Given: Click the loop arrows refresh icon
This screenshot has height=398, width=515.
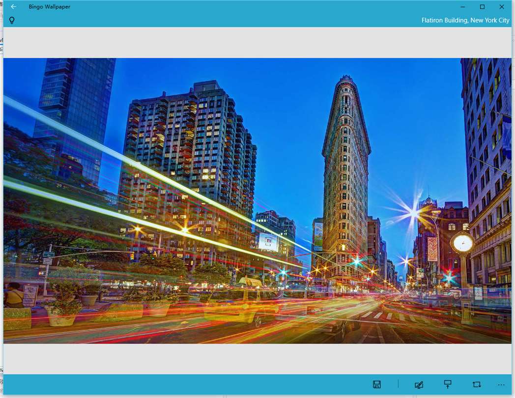Looking at the screenshot, I should (x=477, y=384).
